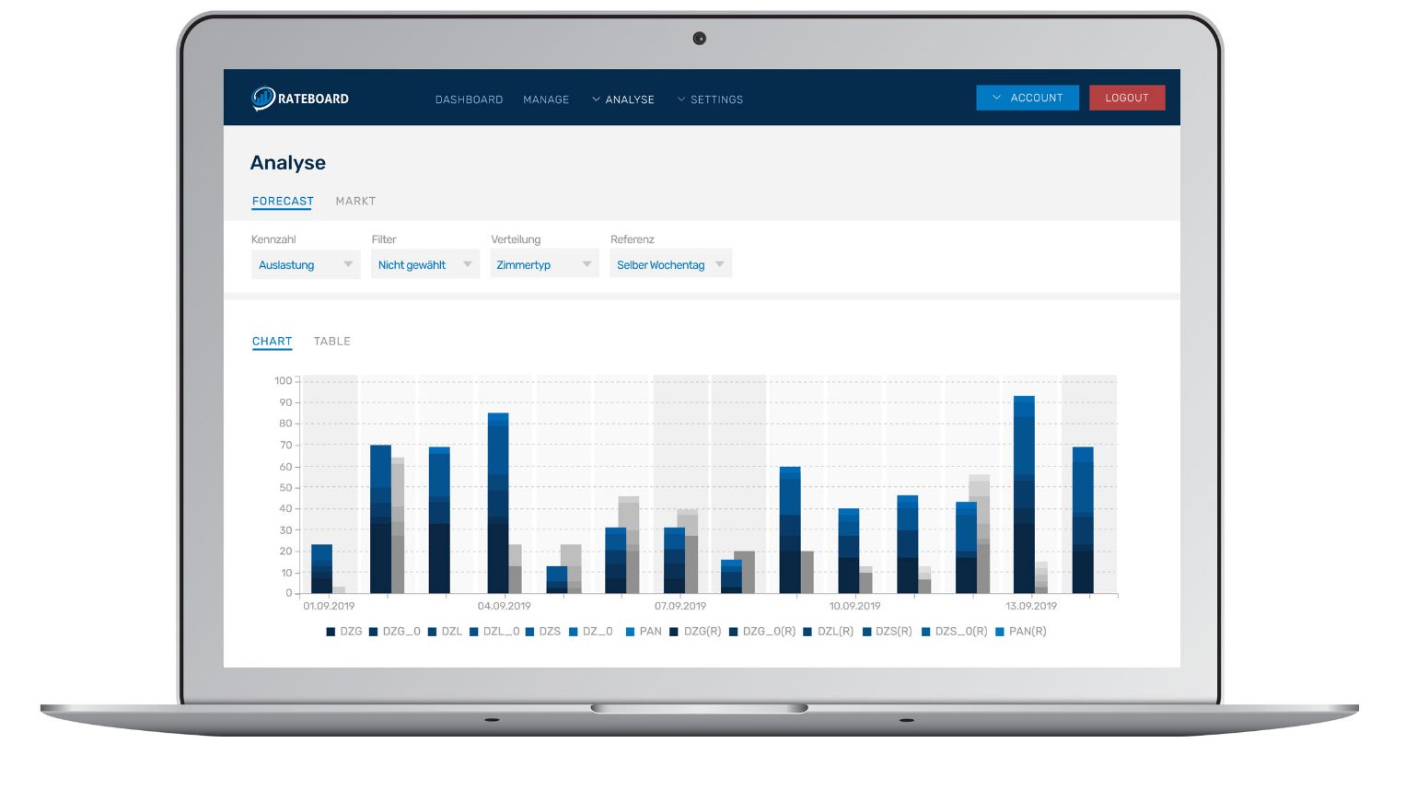Open the Kennzahl dropdown showing Auslastung
The width and height of the screenshot is (1405, 790).
(x=306, y=264)
